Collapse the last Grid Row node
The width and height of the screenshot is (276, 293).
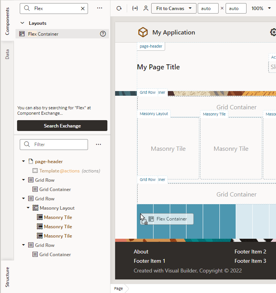[x=24, y=245]
